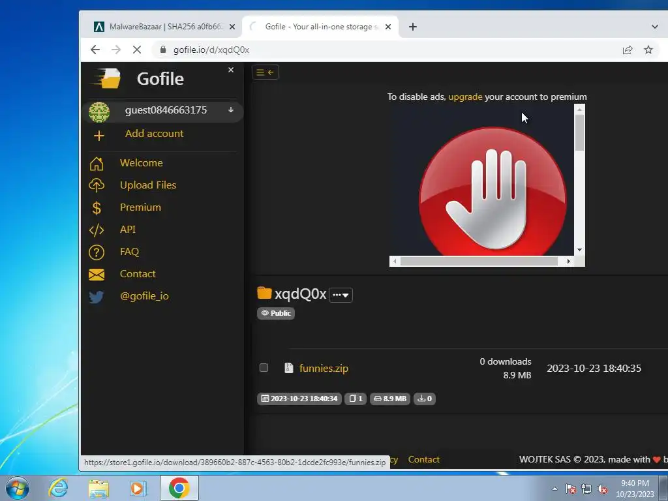Open Windows Explorer from taskbar
This screenshot has height=501, width=668.
pos(99,489)
